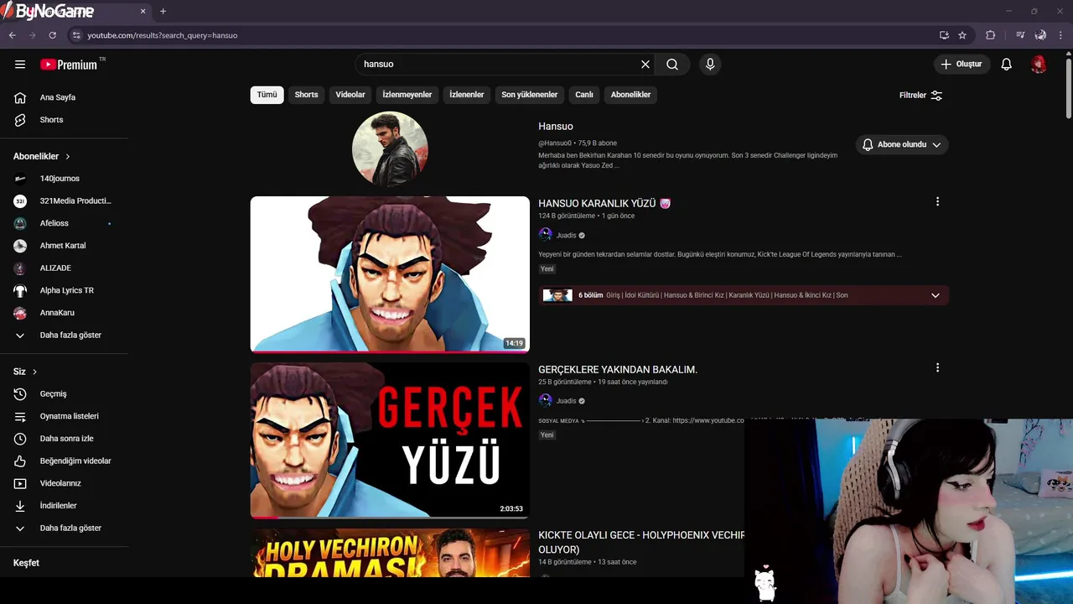Close the current browser tab

coord(143,12)
